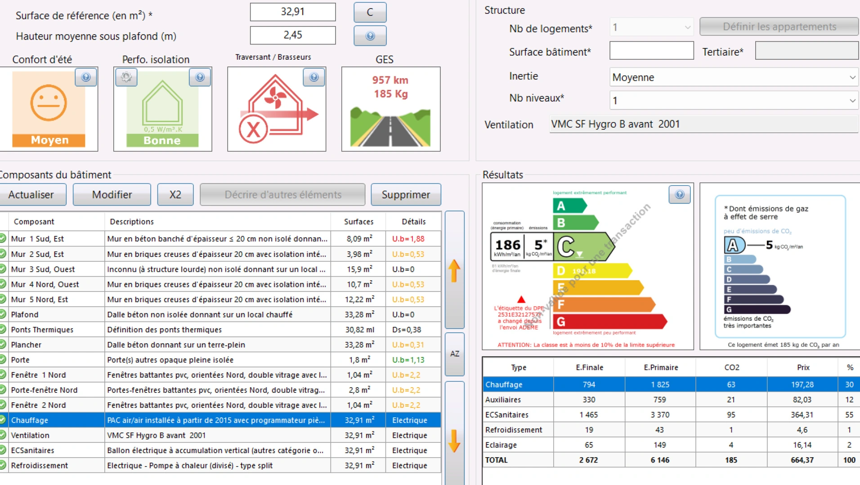Click the AZ sort button
The width and height of the screenshot is (860, 485).
coord(454,354)
